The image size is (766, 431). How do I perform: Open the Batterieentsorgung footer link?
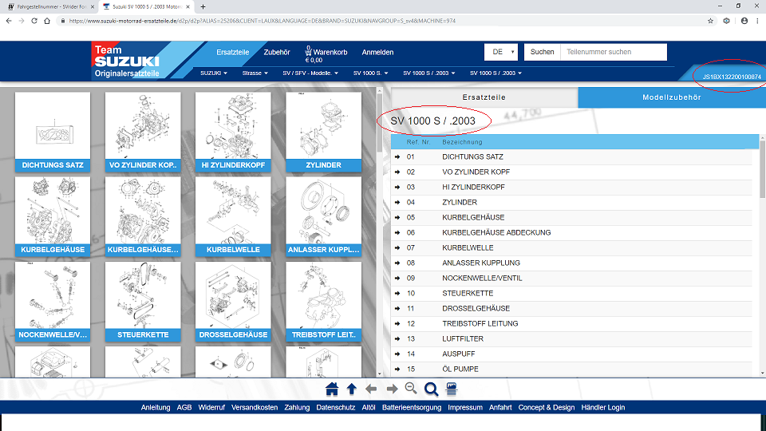tap(412, 408)
